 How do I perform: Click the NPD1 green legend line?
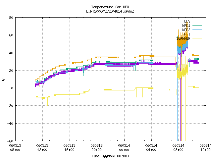pos(197,26)
